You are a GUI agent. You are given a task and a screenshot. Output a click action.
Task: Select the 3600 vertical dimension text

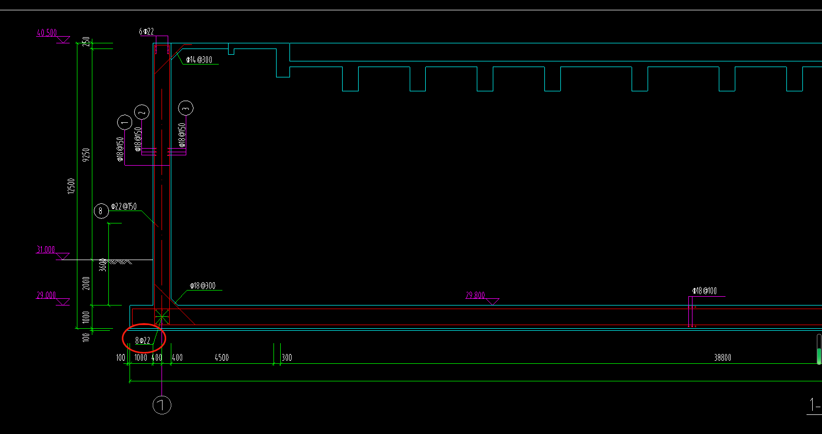tap(103, 265)
